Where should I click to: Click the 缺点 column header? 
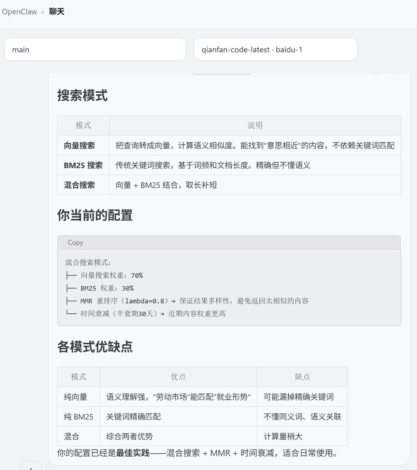(x=302, y=377)
